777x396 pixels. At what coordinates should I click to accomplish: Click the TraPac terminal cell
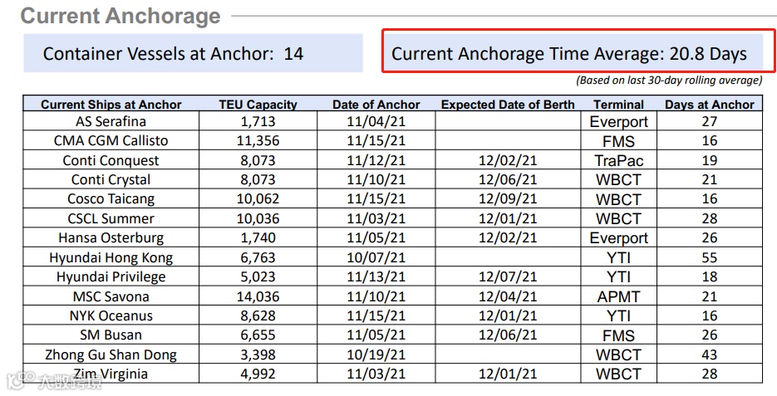618,160
